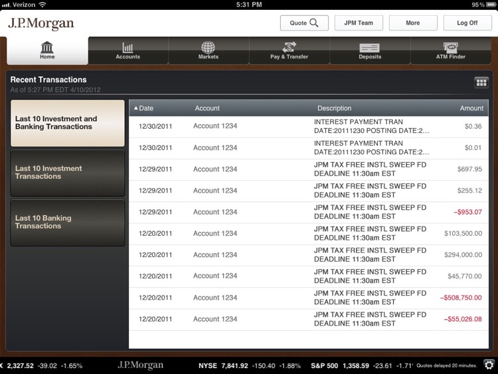Select the $103,500.00 transaction amount
498x374 pixels.
(x=463, y=234)
